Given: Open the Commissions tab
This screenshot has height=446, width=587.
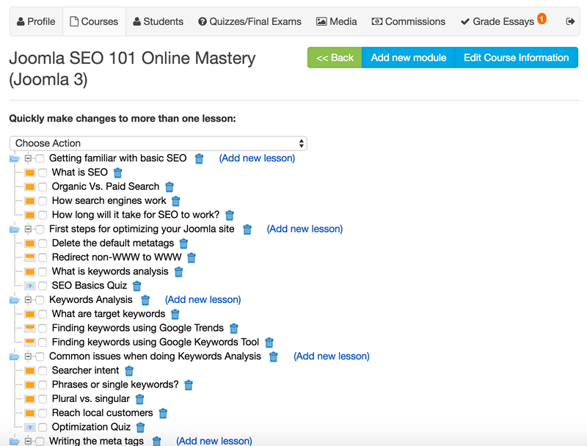Looking at the screenshot, I should click(x=409, y=21).
